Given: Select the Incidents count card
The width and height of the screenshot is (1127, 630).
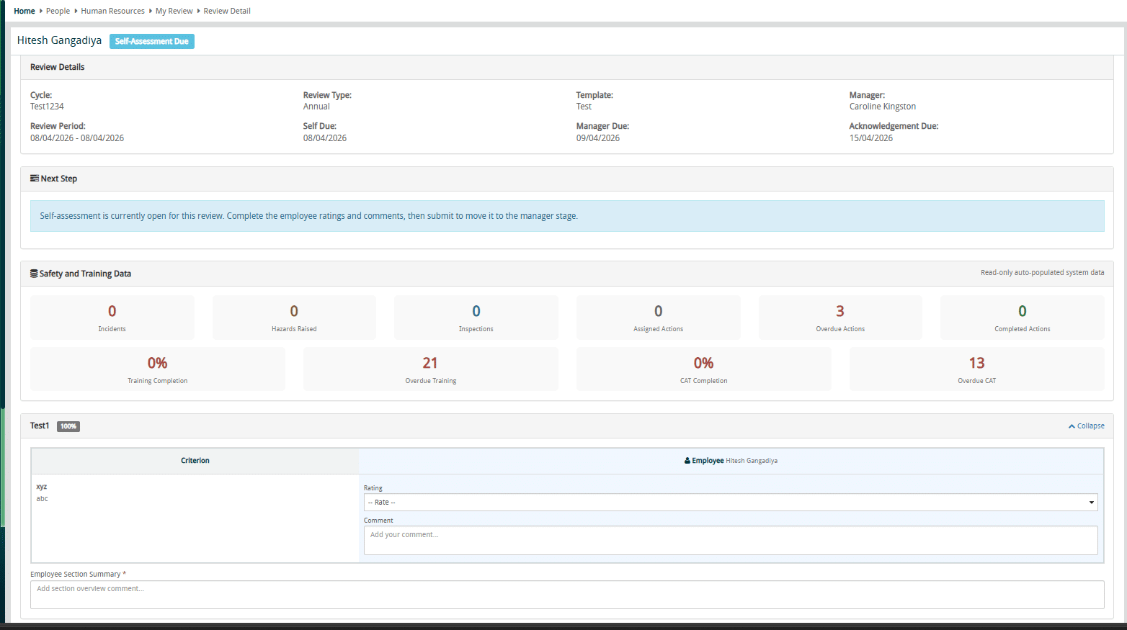Looking at the screenshot, I should pyautogui.click(x=112, y=318).
